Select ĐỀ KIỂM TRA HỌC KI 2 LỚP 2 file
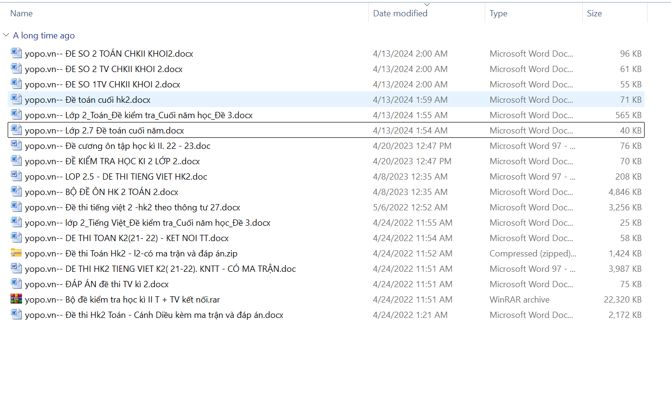This screenshot has width=671, height=401. pos(112,161)
